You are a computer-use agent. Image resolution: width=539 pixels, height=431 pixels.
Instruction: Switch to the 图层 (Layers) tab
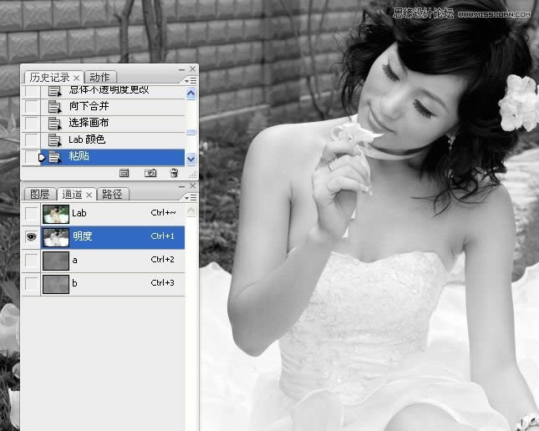coord(39,194)
